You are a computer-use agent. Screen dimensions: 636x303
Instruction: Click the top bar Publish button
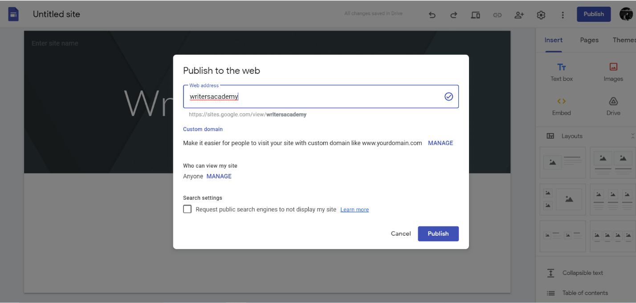pos(594,14)
